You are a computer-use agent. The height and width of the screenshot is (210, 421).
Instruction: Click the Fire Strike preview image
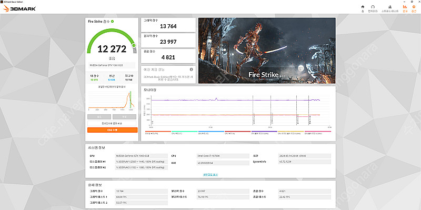click(x=267, y=51)
